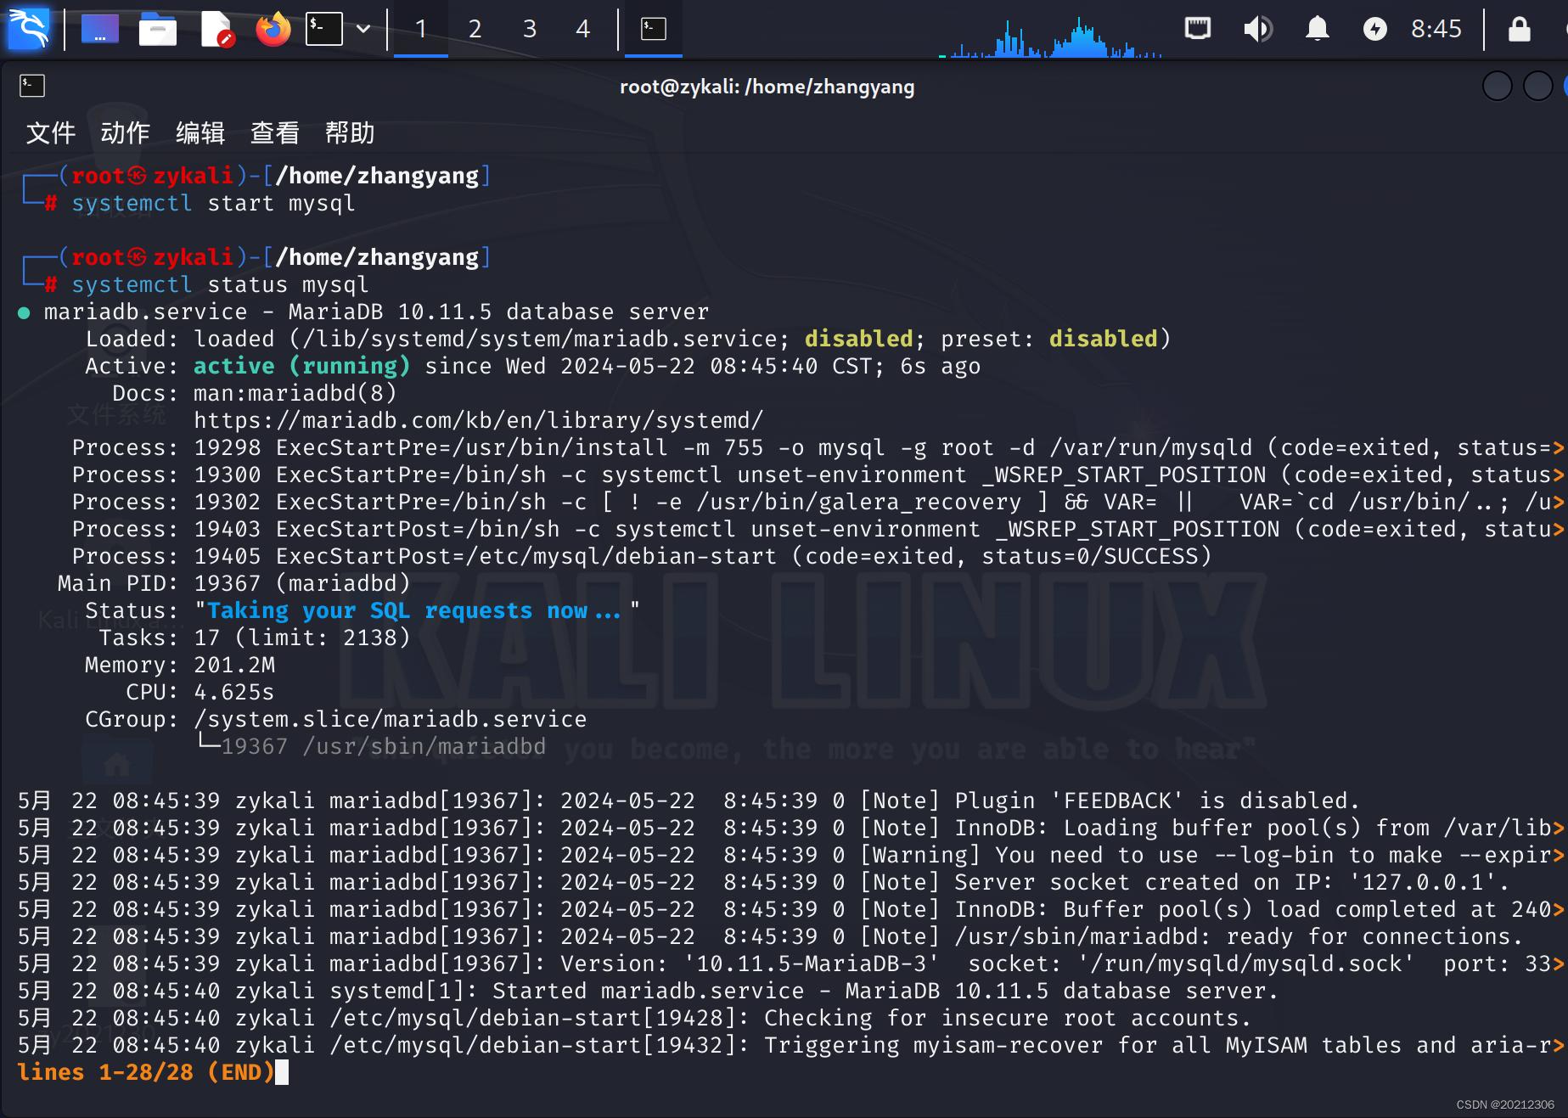Viewport: 1568px width, 1118px height.
Task: Open the Kali dragon applications menu
Action: tap(29, 29)
